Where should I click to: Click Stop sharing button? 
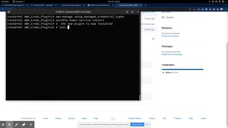point(137,124)
